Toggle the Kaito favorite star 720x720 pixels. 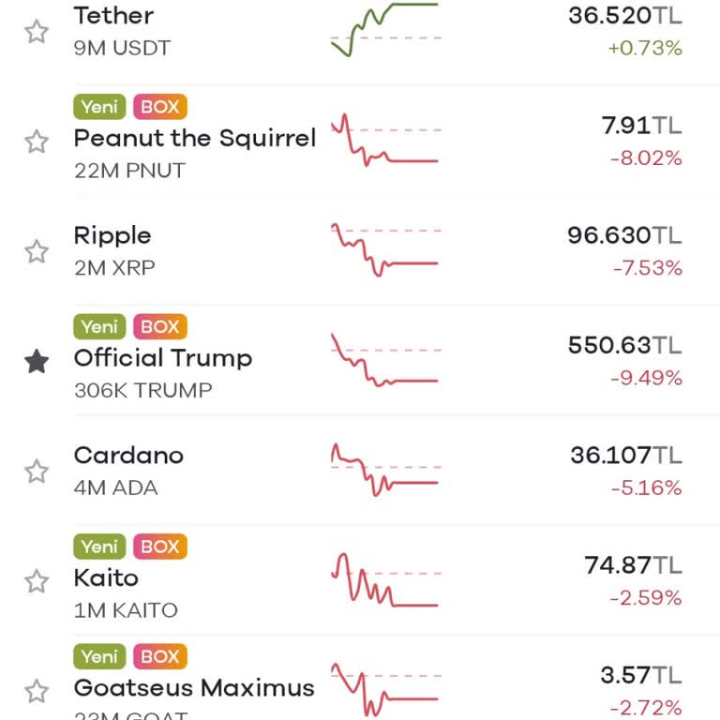(x=37, y=581)
